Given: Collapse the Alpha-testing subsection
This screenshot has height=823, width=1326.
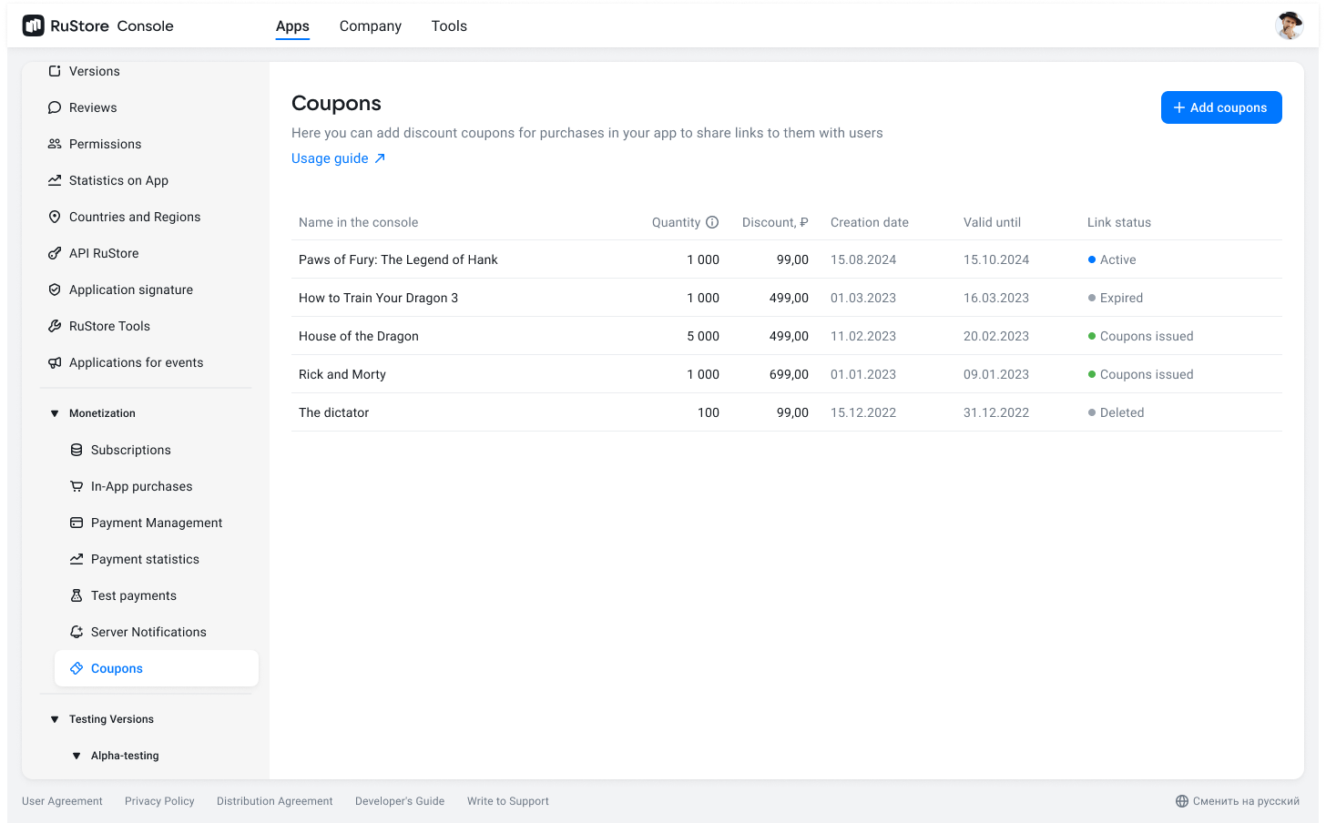Looking at the screenshot, I should point(76,756).
